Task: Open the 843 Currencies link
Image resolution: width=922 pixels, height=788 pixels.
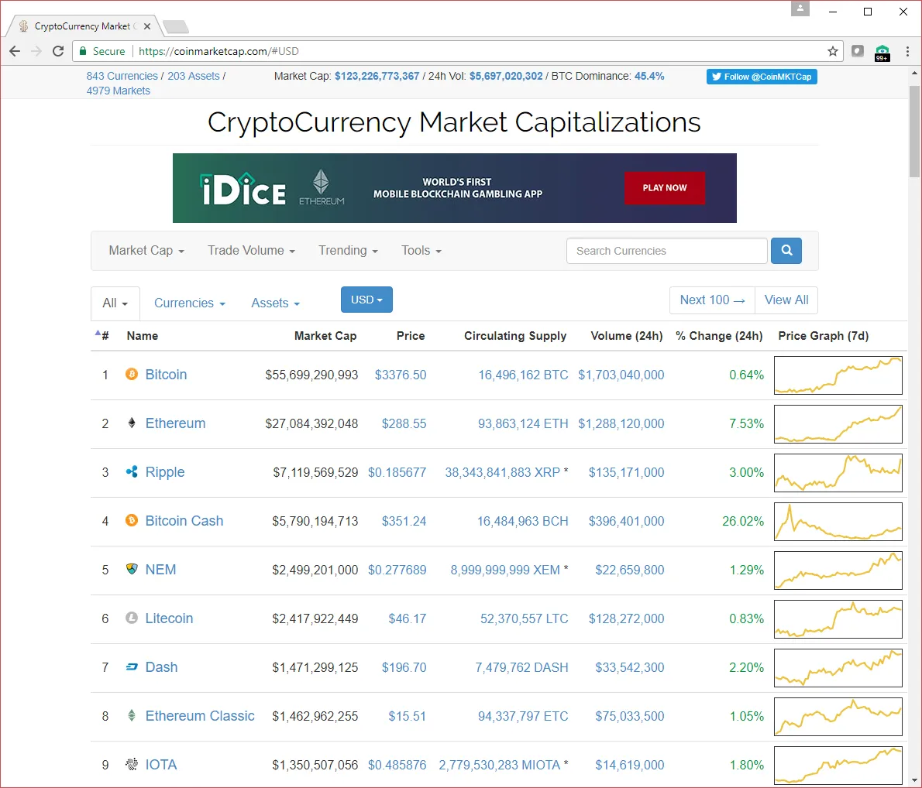Action: tap(122, 76)
